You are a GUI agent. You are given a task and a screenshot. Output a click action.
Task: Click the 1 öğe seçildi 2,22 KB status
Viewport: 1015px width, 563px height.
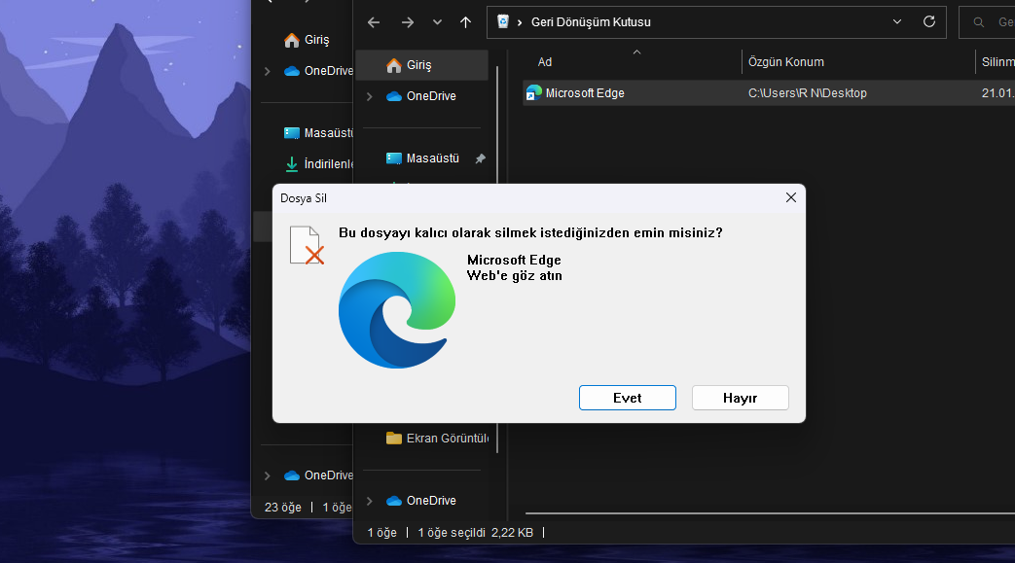pos(475,533)
